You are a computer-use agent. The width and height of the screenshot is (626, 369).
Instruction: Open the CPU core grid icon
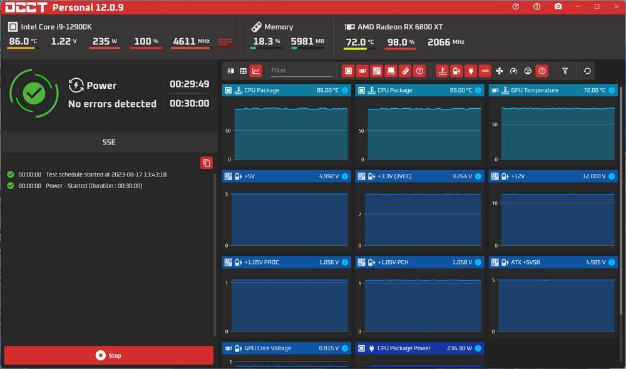tap(225, 42)
